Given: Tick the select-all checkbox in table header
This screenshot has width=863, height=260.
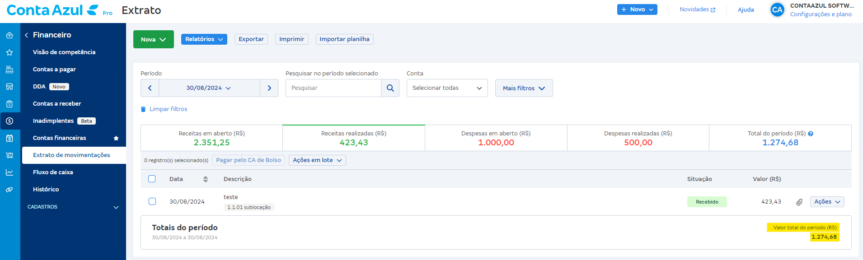Looking at the screenshot, I should tap(152, 179).
